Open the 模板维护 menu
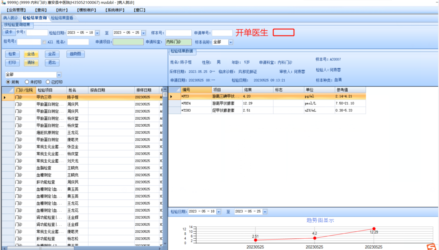The image size is (439, 250). coord(86,10)
